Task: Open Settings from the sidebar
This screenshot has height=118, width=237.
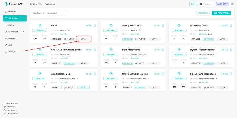Action: click(15, 51)
